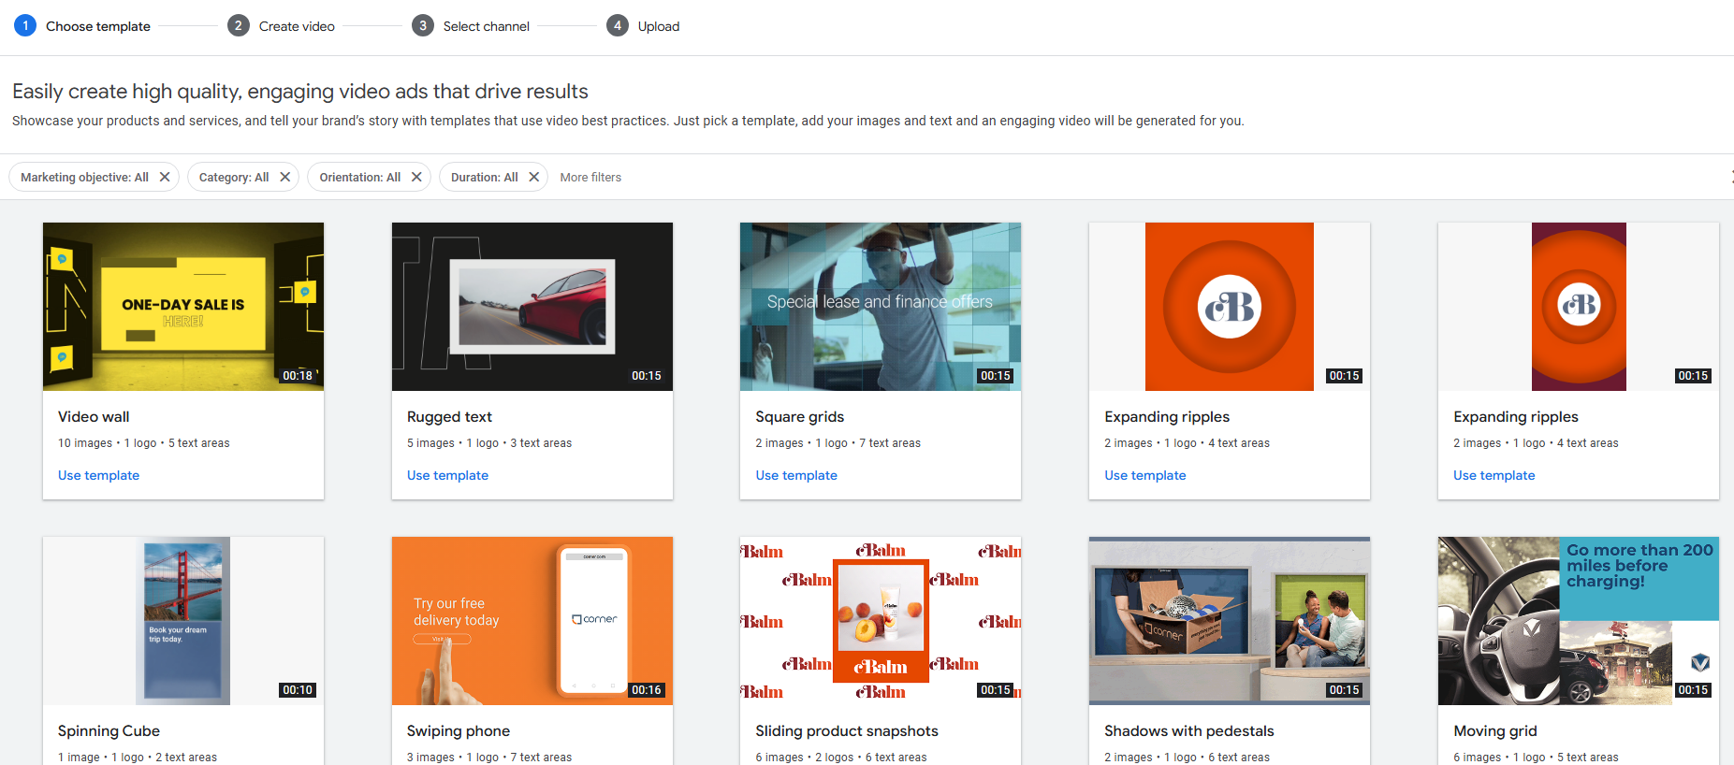Preview the Rugged text red car thumbnail

point(532,307)
